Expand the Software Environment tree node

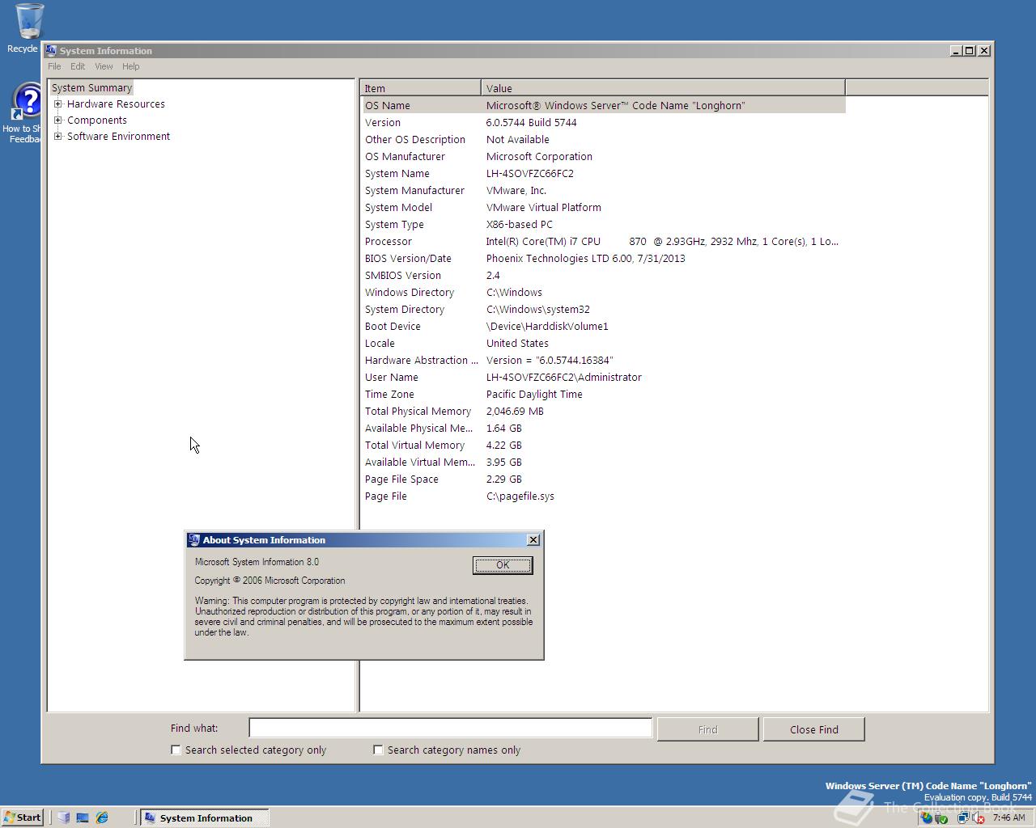pyautogui.click(x=58, y=136)
